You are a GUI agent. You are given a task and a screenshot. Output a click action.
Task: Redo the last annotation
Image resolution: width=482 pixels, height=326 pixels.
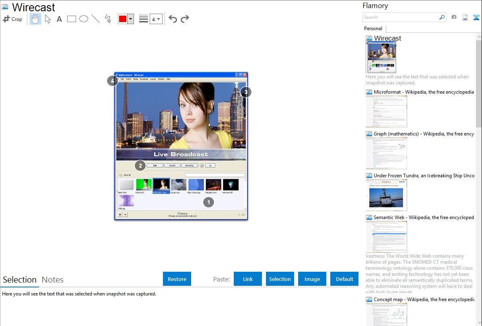(x=185, y=19)
